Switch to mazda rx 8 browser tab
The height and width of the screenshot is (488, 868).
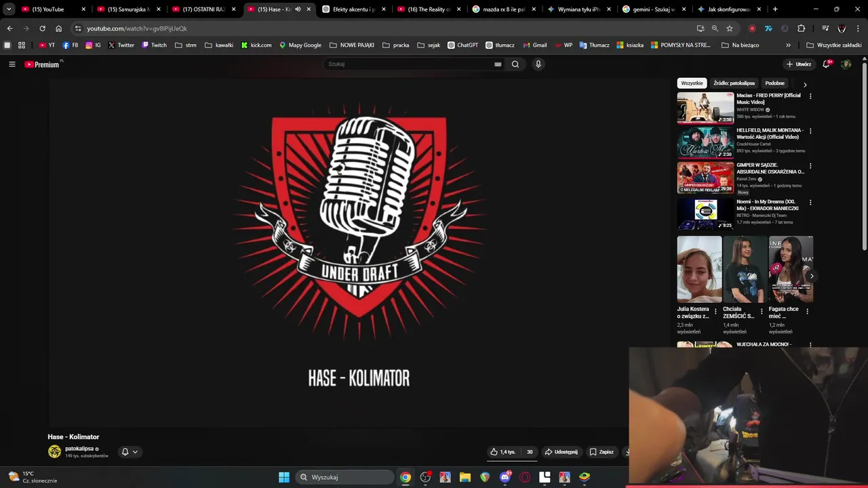tap(504, 9)
